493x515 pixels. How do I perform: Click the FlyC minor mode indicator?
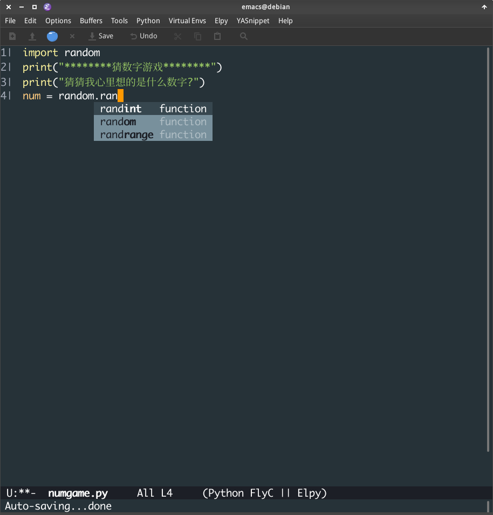[x=261, y=493]
